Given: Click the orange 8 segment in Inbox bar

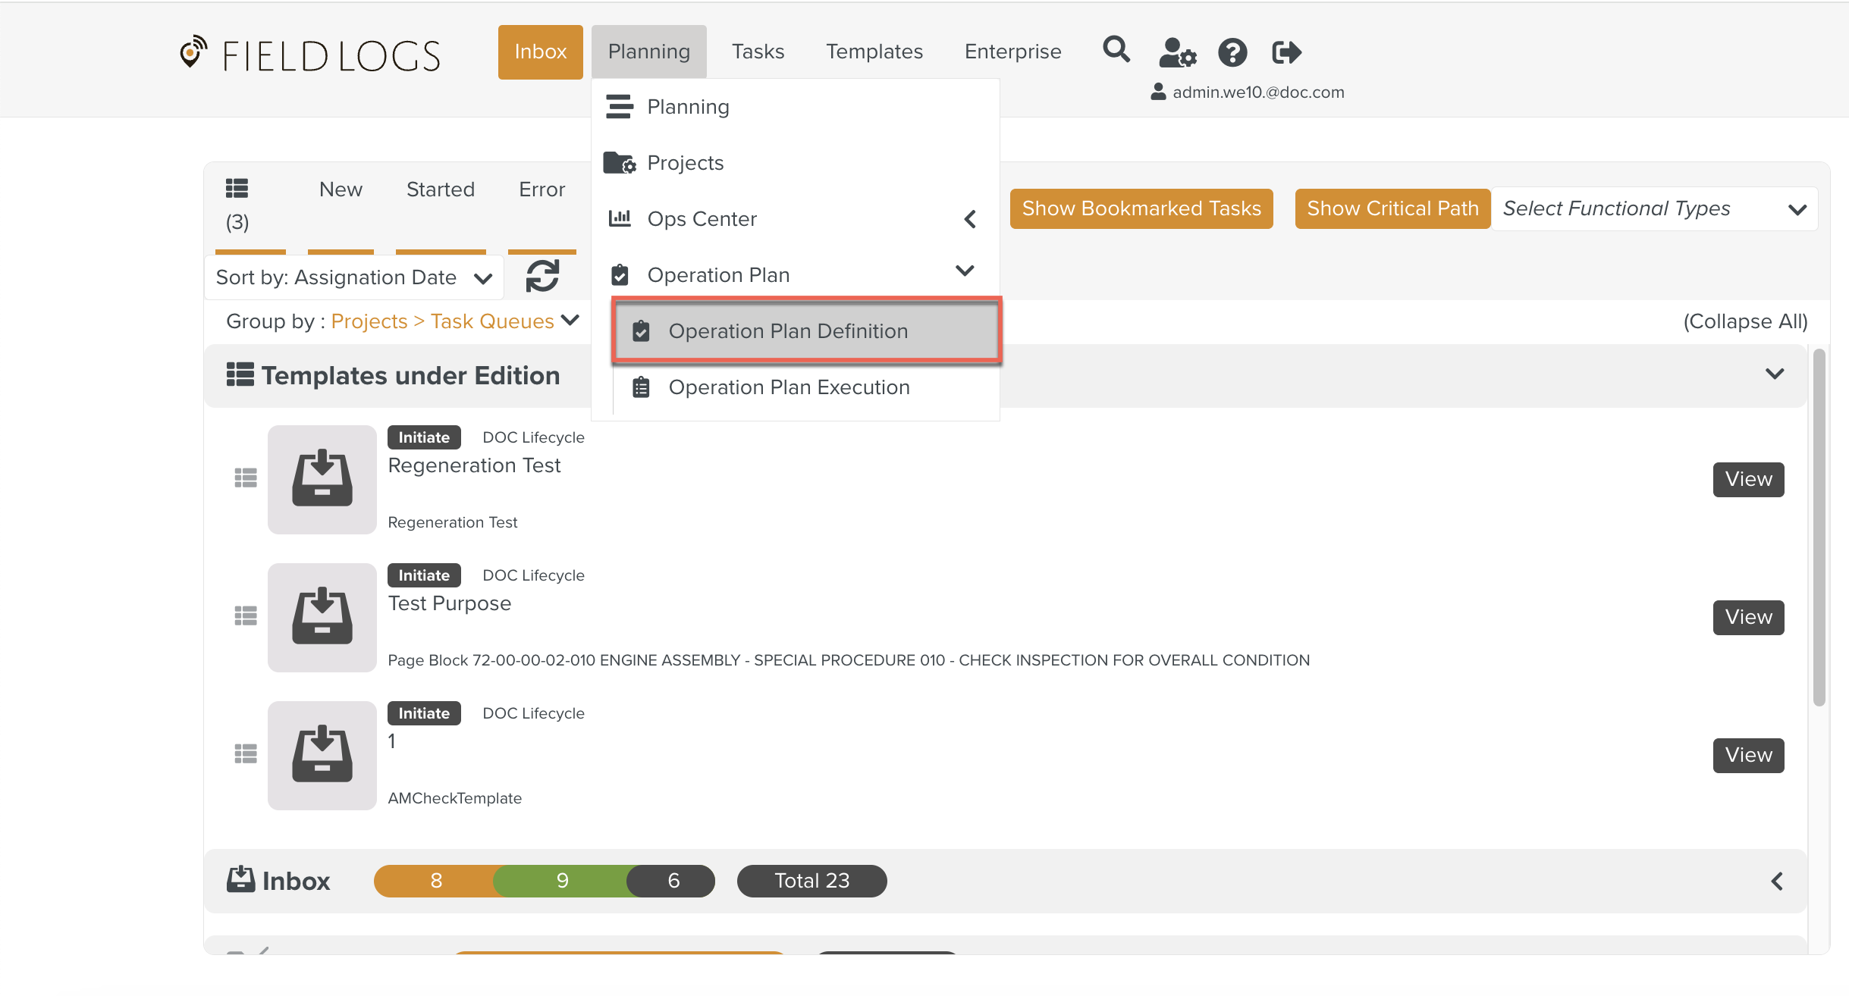Looking at the screenshot, I should (x=436, y=881).
